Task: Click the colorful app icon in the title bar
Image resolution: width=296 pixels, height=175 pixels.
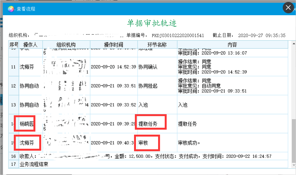Action: point(11,9)
